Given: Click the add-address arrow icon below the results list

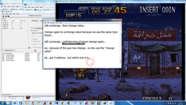Looking at the screenshot, I should 29,48.
